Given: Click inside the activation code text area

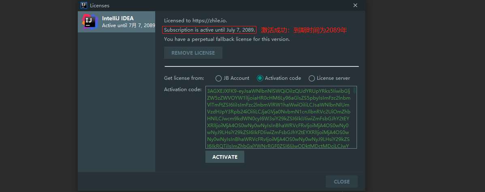Looking at the screenshot, I should [x=279, y=117].
